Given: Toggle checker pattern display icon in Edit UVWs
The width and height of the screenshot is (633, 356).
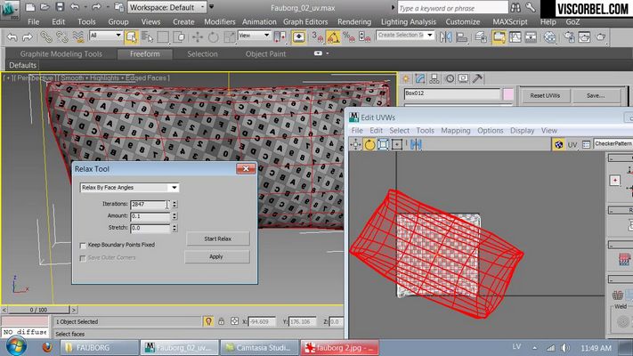Looking at the screenshot, I should tap(559, 144).
